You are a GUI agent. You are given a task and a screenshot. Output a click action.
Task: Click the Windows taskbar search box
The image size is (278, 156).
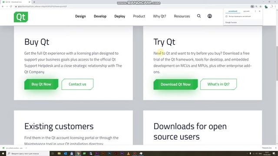click(28, 153)
